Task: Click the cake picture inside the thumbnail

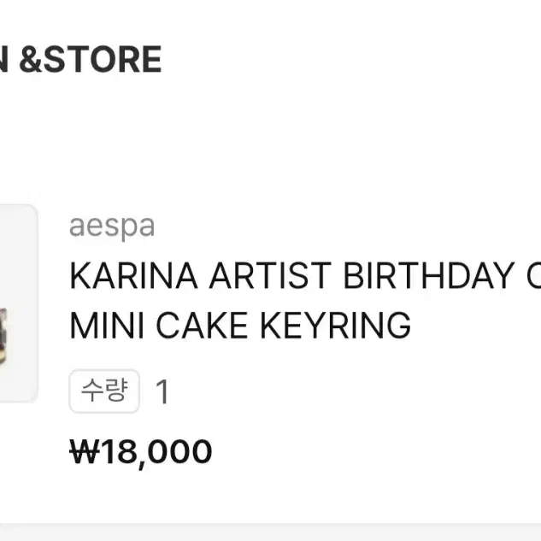Action: [3, 337]
